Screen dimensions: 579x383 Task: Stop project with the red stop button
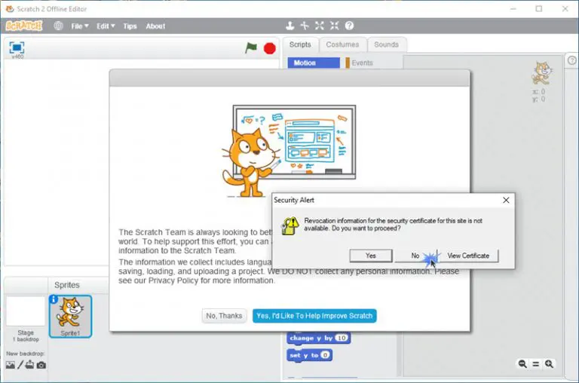pos(270,48)
